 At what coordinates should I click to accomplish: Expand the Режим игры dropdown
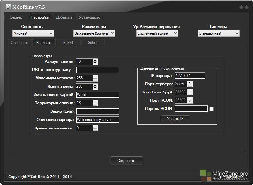pos(94,33)
